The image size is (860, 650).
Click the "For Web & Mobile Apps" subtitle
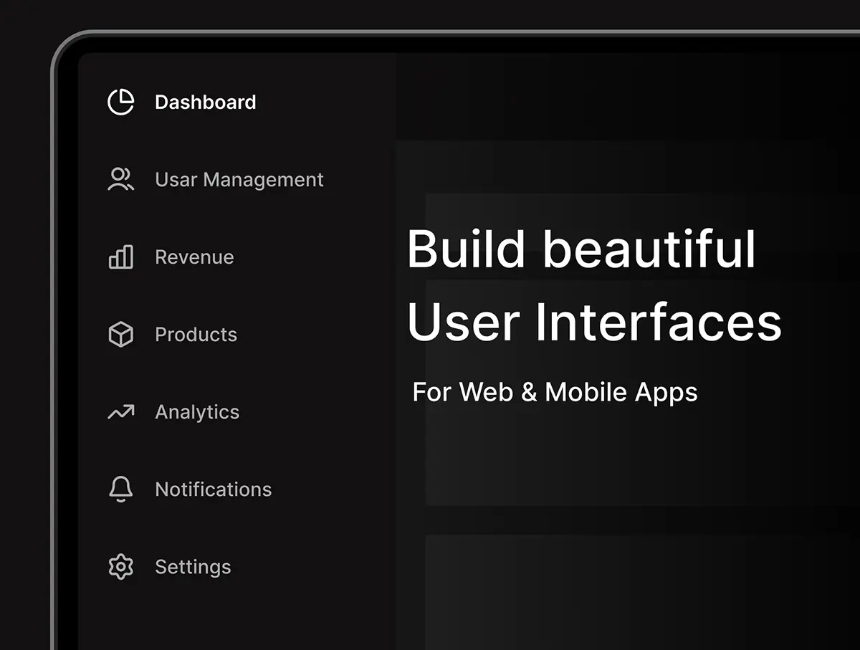click(555, 392)
